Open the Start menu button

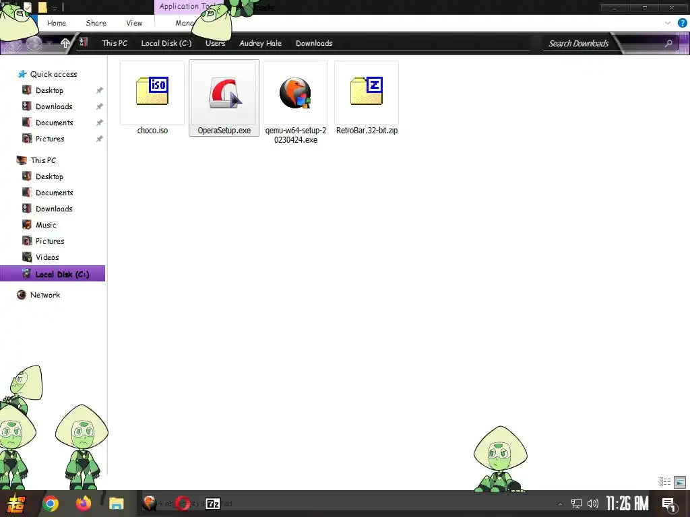tap(15, 504)
